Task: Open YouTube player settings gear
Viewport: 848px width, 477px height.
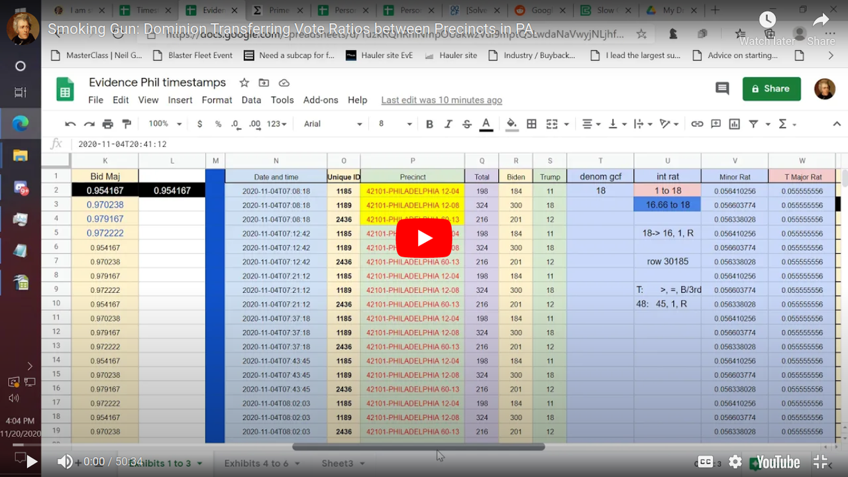Action: tap(735, 462)
